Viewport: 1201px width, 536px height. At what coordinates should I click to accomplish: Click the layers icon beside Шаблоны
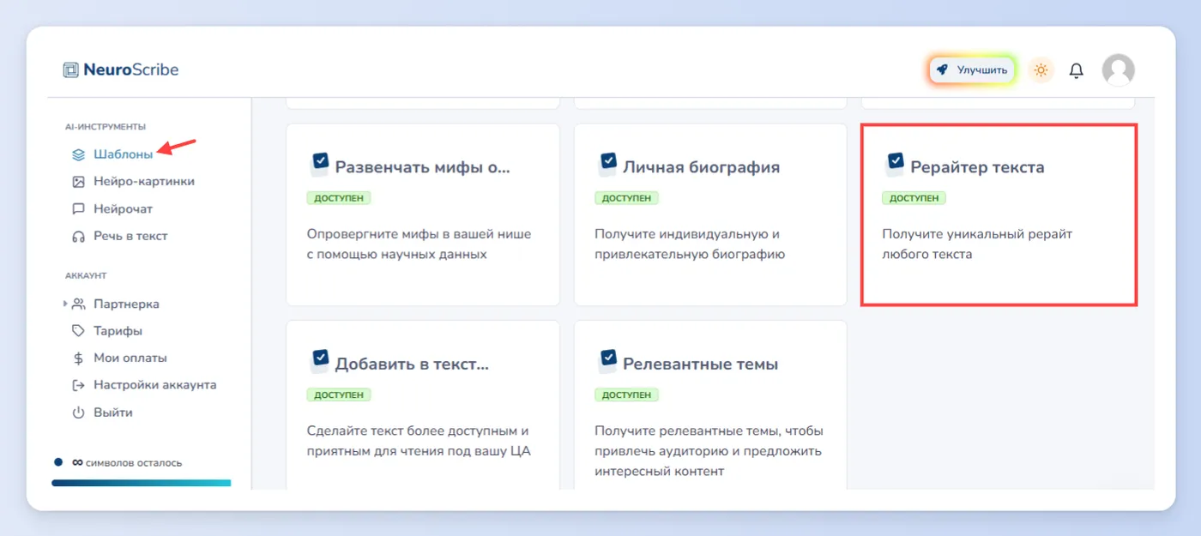[x=78, y=154]
